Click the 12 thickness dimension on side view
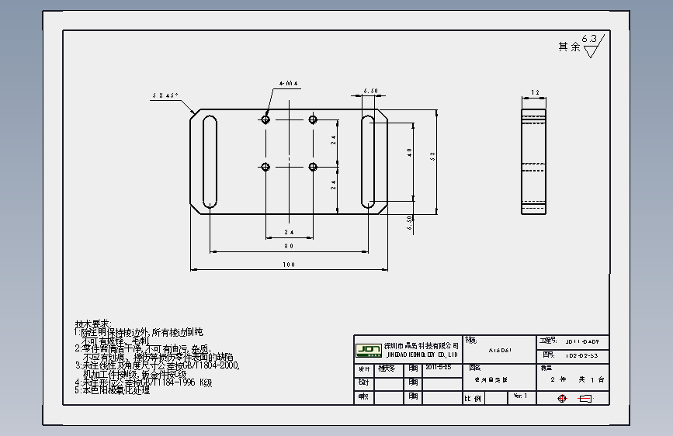This screenshot has width=673, height=436. 535,92
